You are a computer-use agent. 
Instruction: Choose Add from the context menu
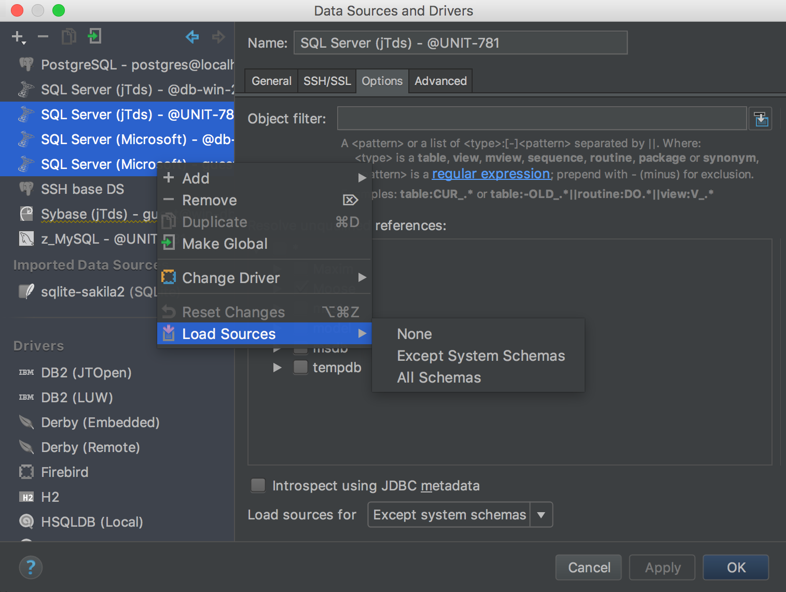265,178
